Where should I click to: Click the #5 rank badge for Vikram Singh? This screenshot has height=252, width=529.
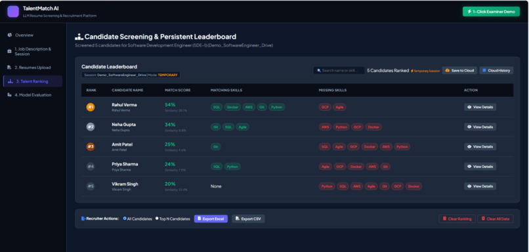tap(91, 186)
